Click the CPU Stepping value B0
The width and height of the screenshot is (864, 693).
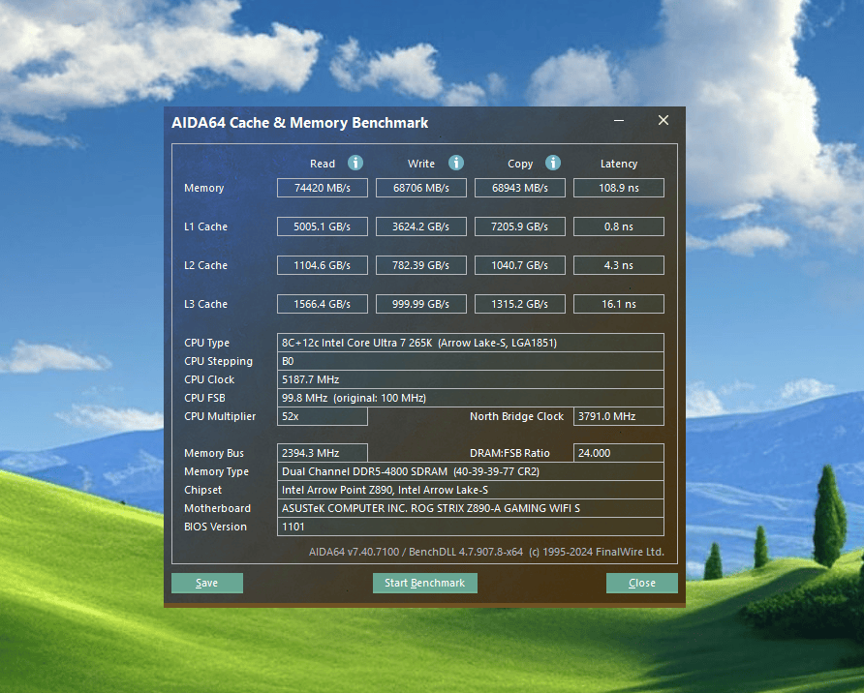tap(471, 361)
